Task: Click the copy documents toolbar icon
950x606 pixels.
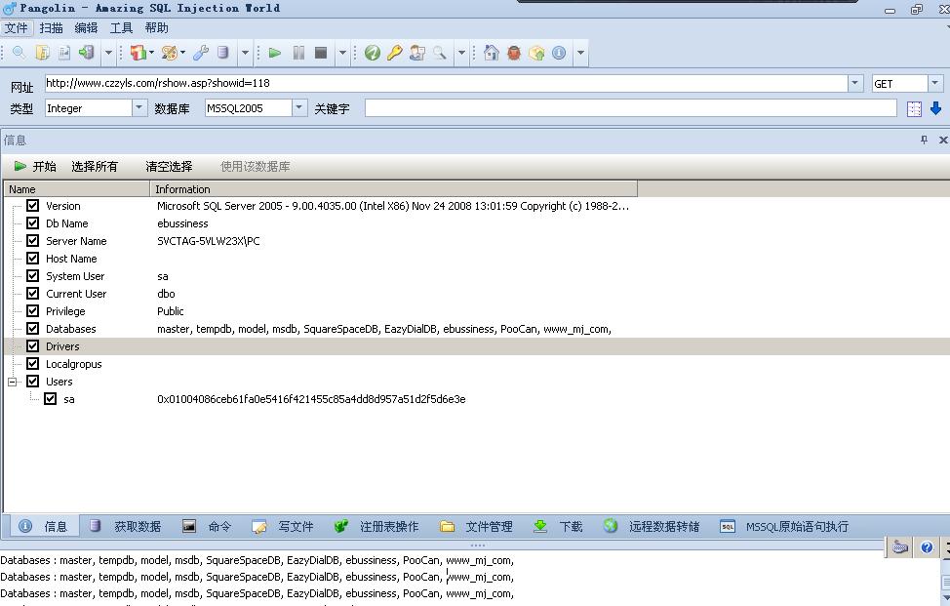Action: pyautogui.click(x=42, y=53)
